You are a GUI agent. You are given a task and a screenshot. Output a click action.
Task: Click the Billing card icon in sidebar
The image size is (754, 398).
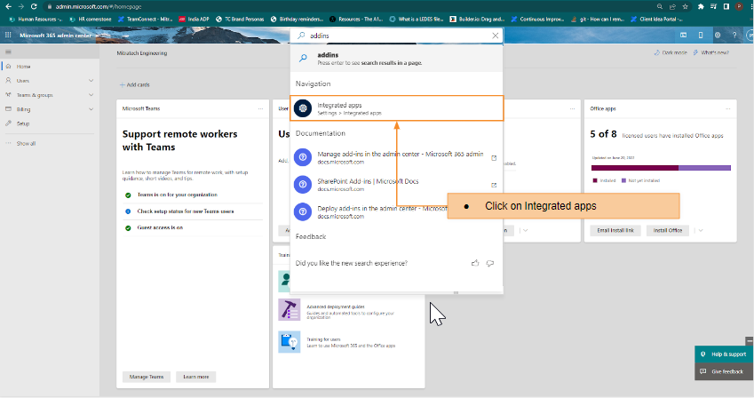(x=8, y=109)
